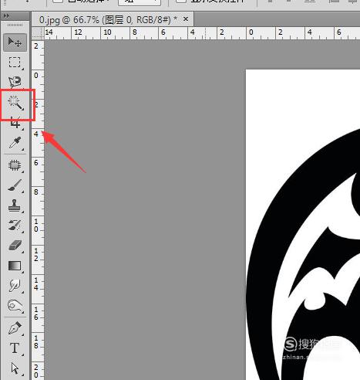This screenshot has height=380, width=360.
Task: Choose the Path Selection tool
Action: pos(15,368)
